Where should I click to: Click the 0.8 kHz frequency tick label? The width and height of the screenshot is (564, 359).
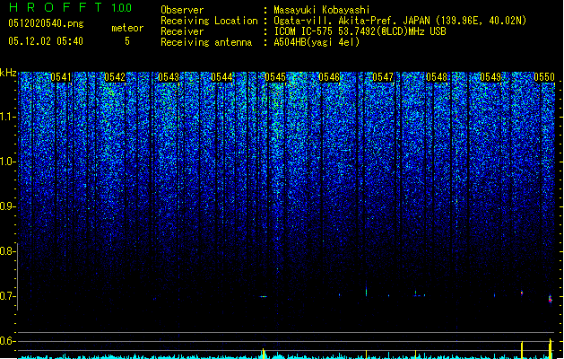7,251
